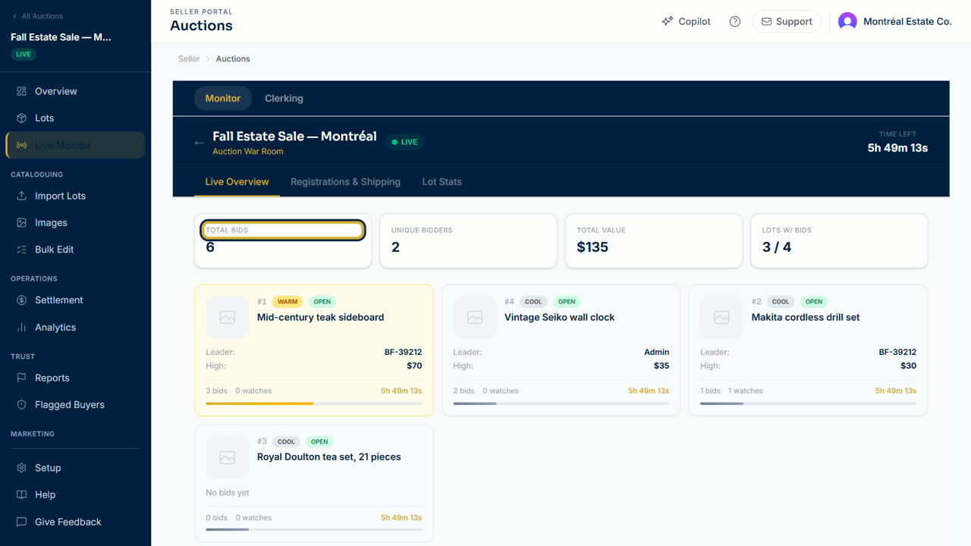
Task: Open the question mark help icon
Action: [x=734, y=21]
